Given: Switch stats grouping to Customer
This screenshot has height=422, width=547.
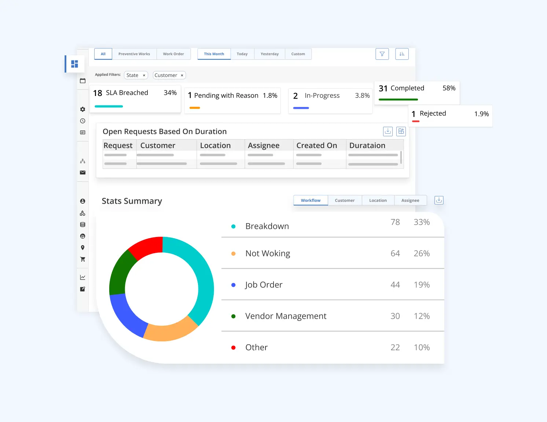Looking at the screenshot, I should coord(344,200).
